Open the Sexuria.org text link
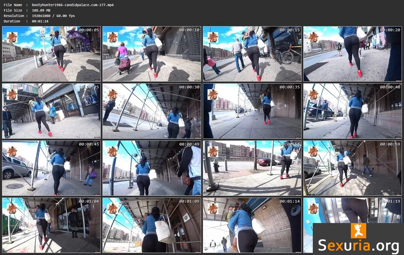Image resolution: width=404 pixels, height=255 pixels. coord(358,245)
